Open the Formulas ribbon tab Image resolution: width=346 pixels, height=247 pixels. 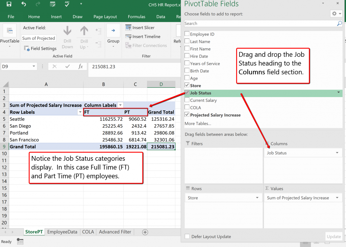tap(137, 17)
